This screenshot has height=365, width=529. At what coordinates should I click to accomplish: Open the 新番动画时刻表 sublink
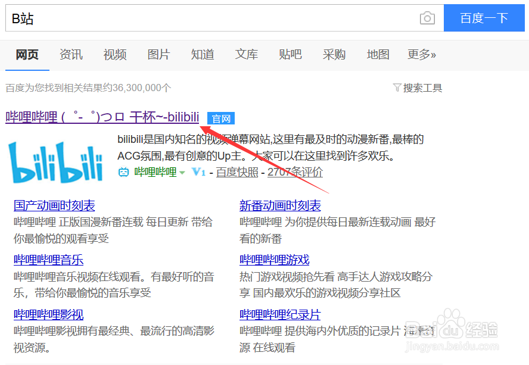coord(280,205)
